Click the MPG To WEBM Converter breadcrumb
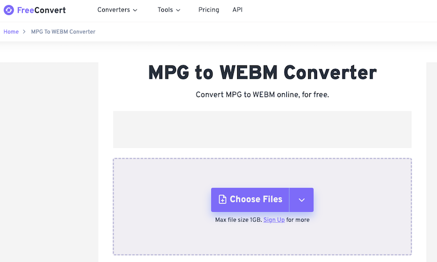 [63, 32]
